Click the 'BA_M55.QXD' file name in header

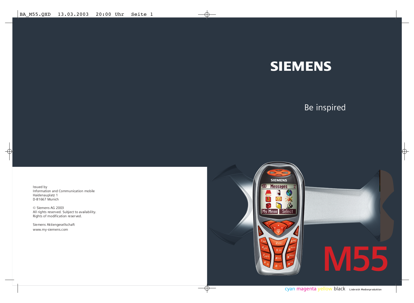(35, 14)
